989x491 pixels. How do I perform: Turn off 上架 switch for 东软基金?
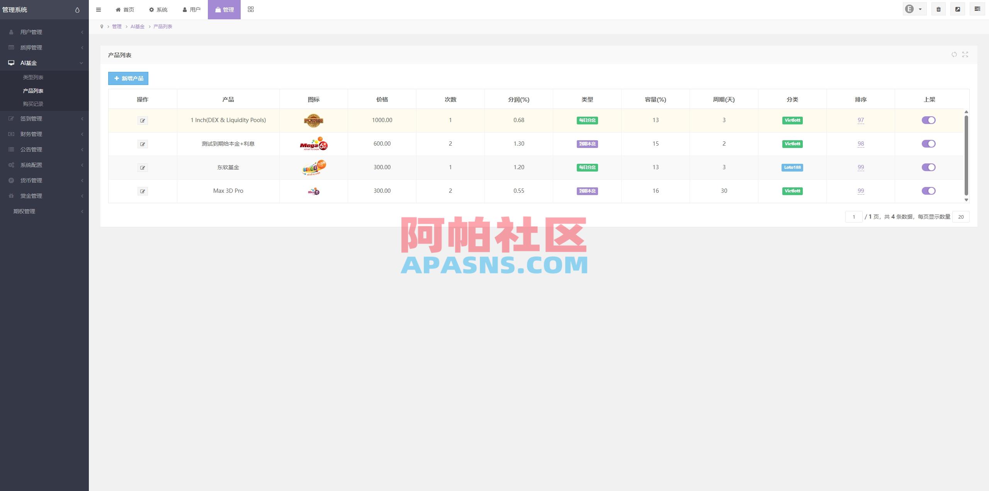click(x=929, y=167)
